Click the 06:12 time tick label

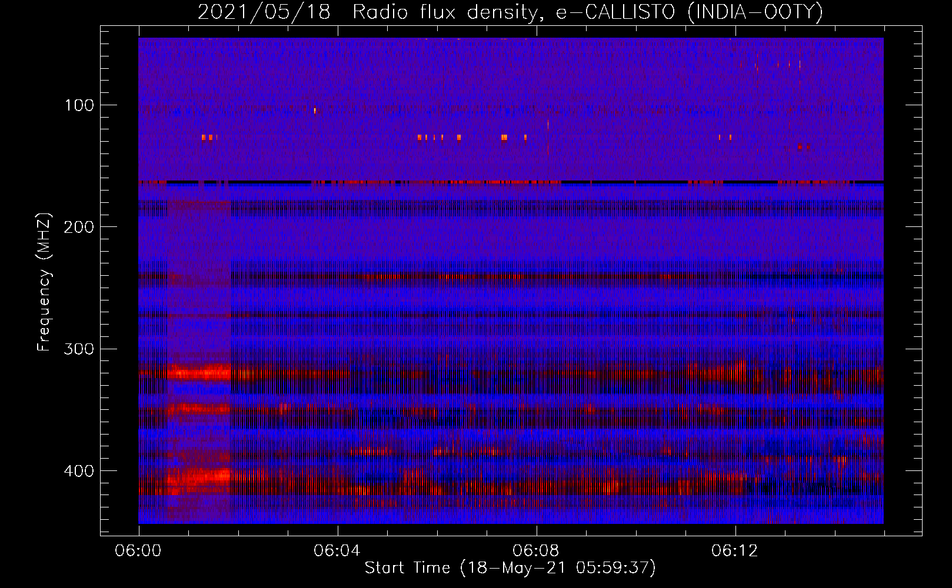(735, 550)
